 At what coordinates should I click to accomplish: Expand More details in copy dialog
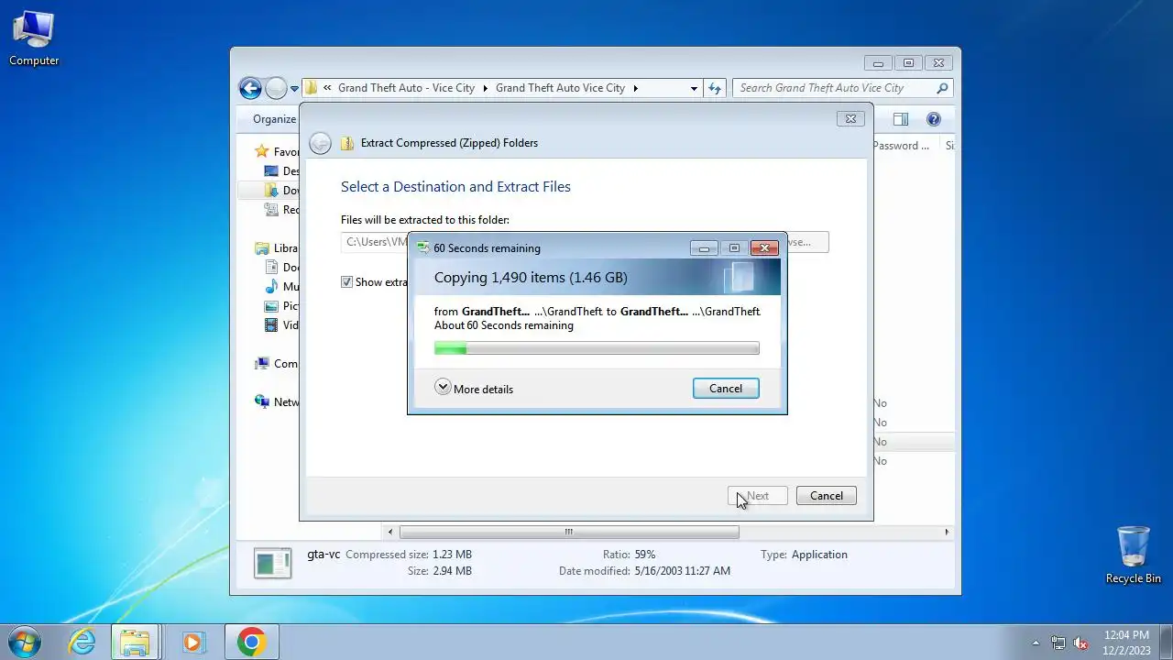(474, 389)
